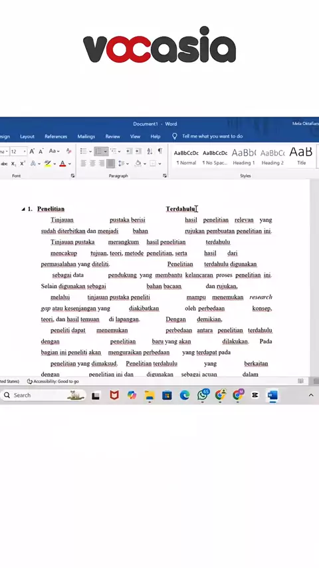Toggle subscript formatting

click(13, 164)
